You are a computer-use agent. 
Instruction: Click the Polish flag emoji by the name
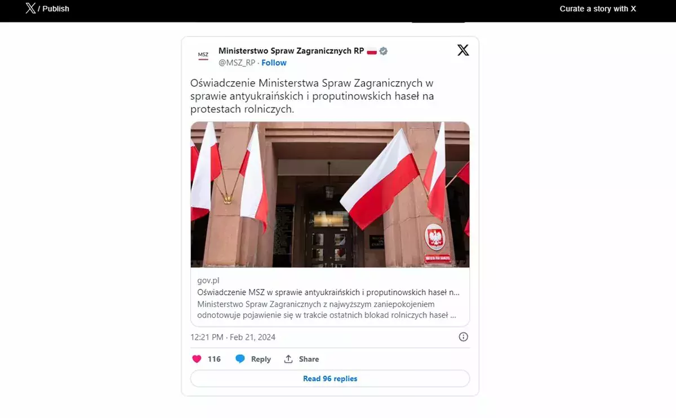tap(372, 51)
